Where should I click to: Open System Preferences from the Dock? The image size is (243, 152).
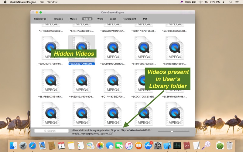(x=158, y=146)
